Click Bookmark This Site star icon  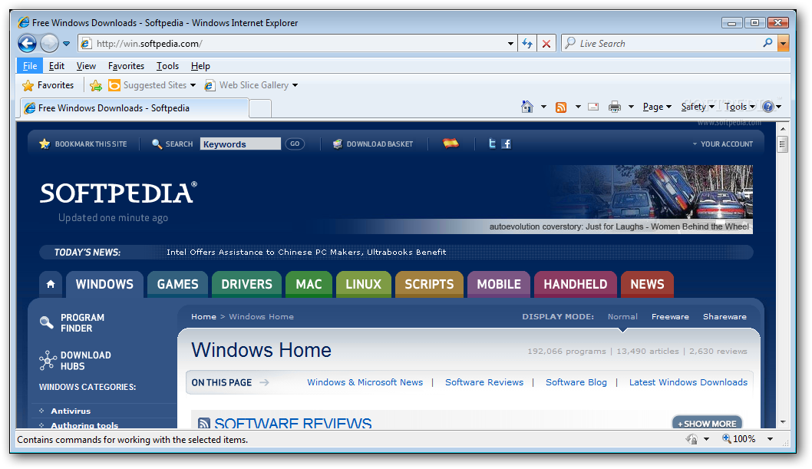tap(45, 144)
